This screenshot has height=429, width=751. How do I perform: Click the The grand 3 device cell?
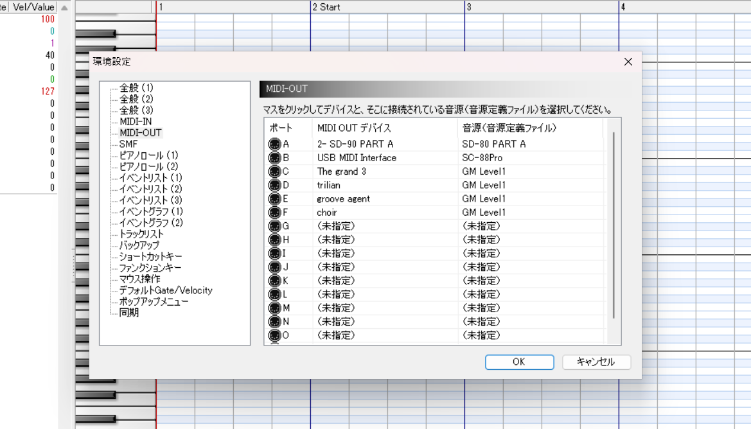click(x=385, y=171)
